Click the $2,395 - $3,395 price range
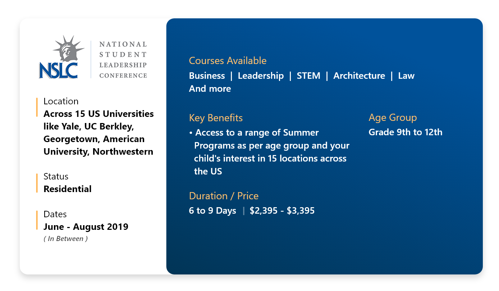The image size is (499, 291). click(282, 211)
